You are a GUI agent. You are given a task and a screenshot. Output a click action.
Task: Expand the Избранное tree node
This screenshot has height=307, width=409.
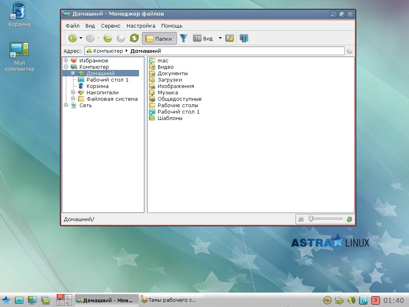click(x=66, y=60)
